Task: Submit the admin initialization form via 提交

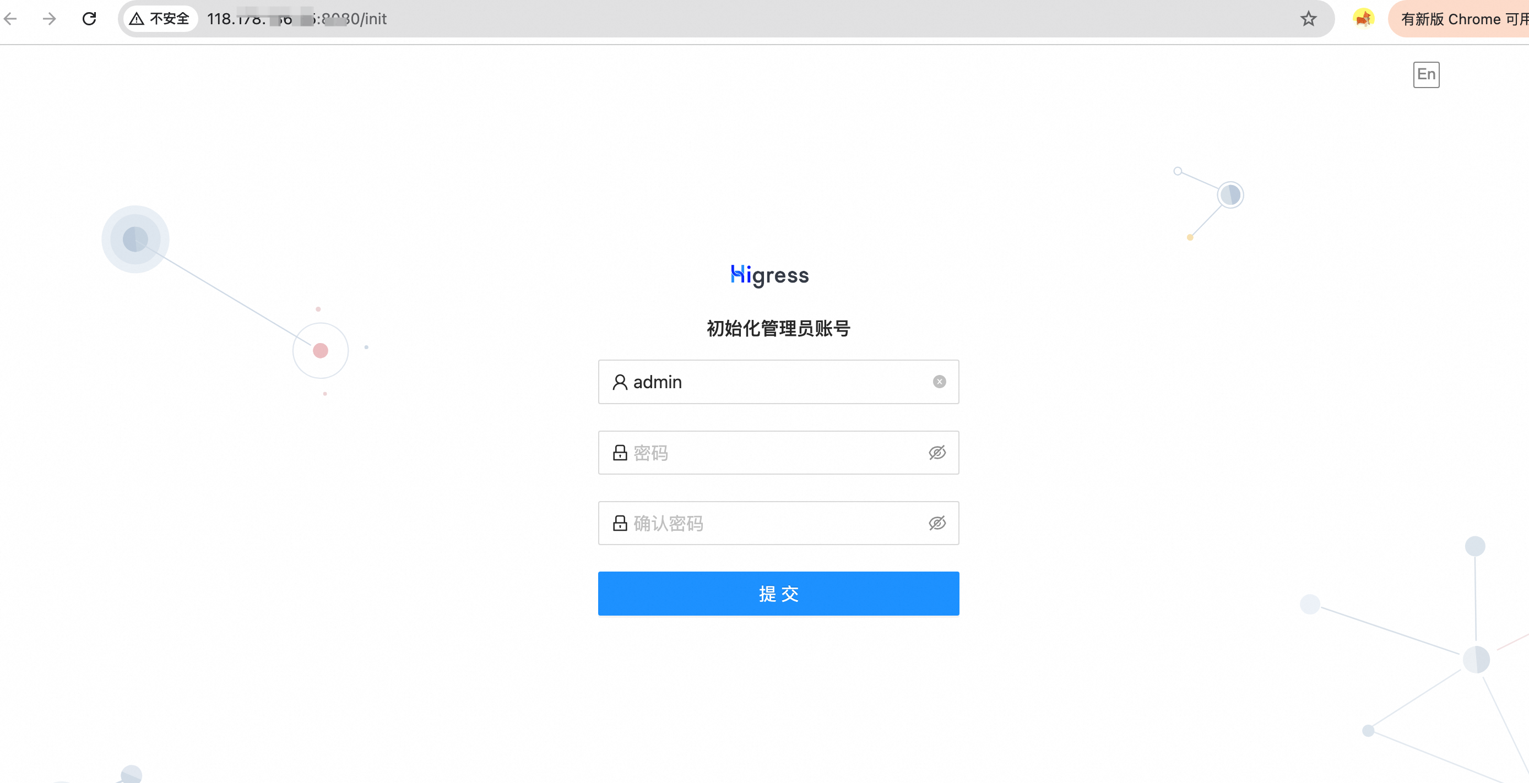Action: pyautogui.click(x=778, y=593)
